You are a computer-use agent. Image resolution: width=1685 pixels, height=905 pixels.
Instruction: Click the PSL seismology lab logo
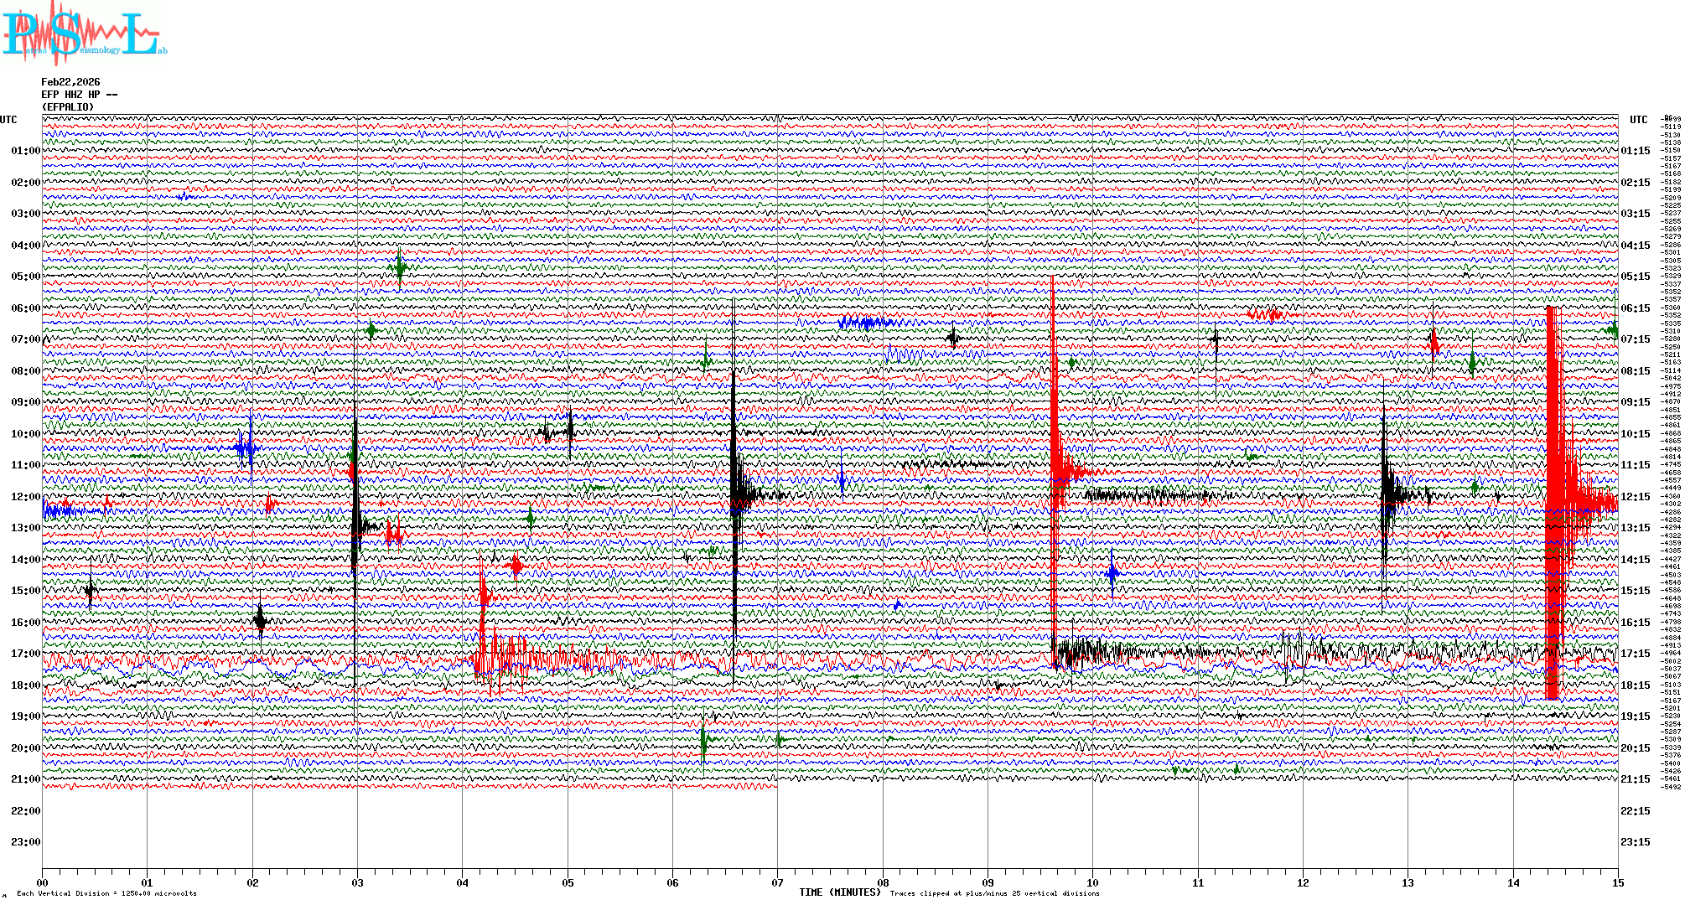[x=82, y=32]
